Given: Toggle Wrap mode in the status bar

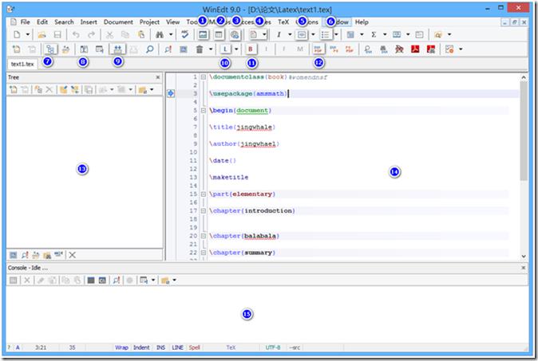Looking at the screenshot, I should (121, 347).
